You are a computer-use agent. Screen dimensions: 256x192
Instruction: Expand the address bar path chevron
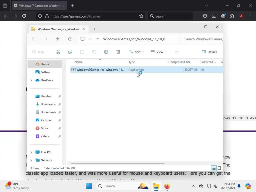pos(90,39)
